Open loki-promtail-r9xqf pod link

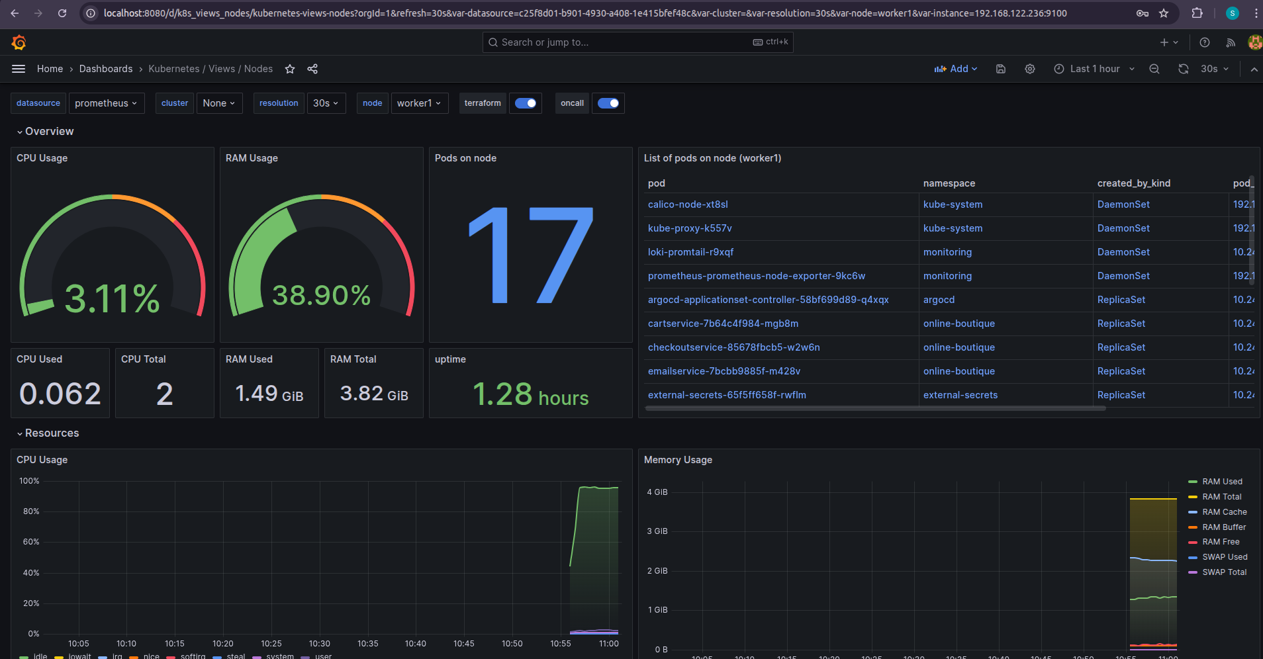tap(690, 252)
